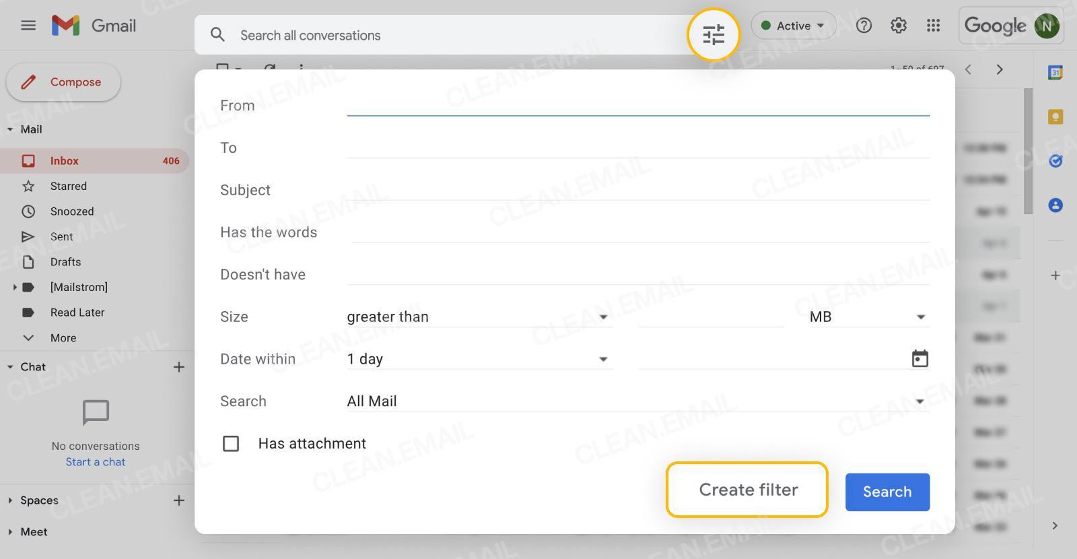Open the MB size unit dropdown
This screenshot has height=559, width=1077.
click(x=868, y=317)
